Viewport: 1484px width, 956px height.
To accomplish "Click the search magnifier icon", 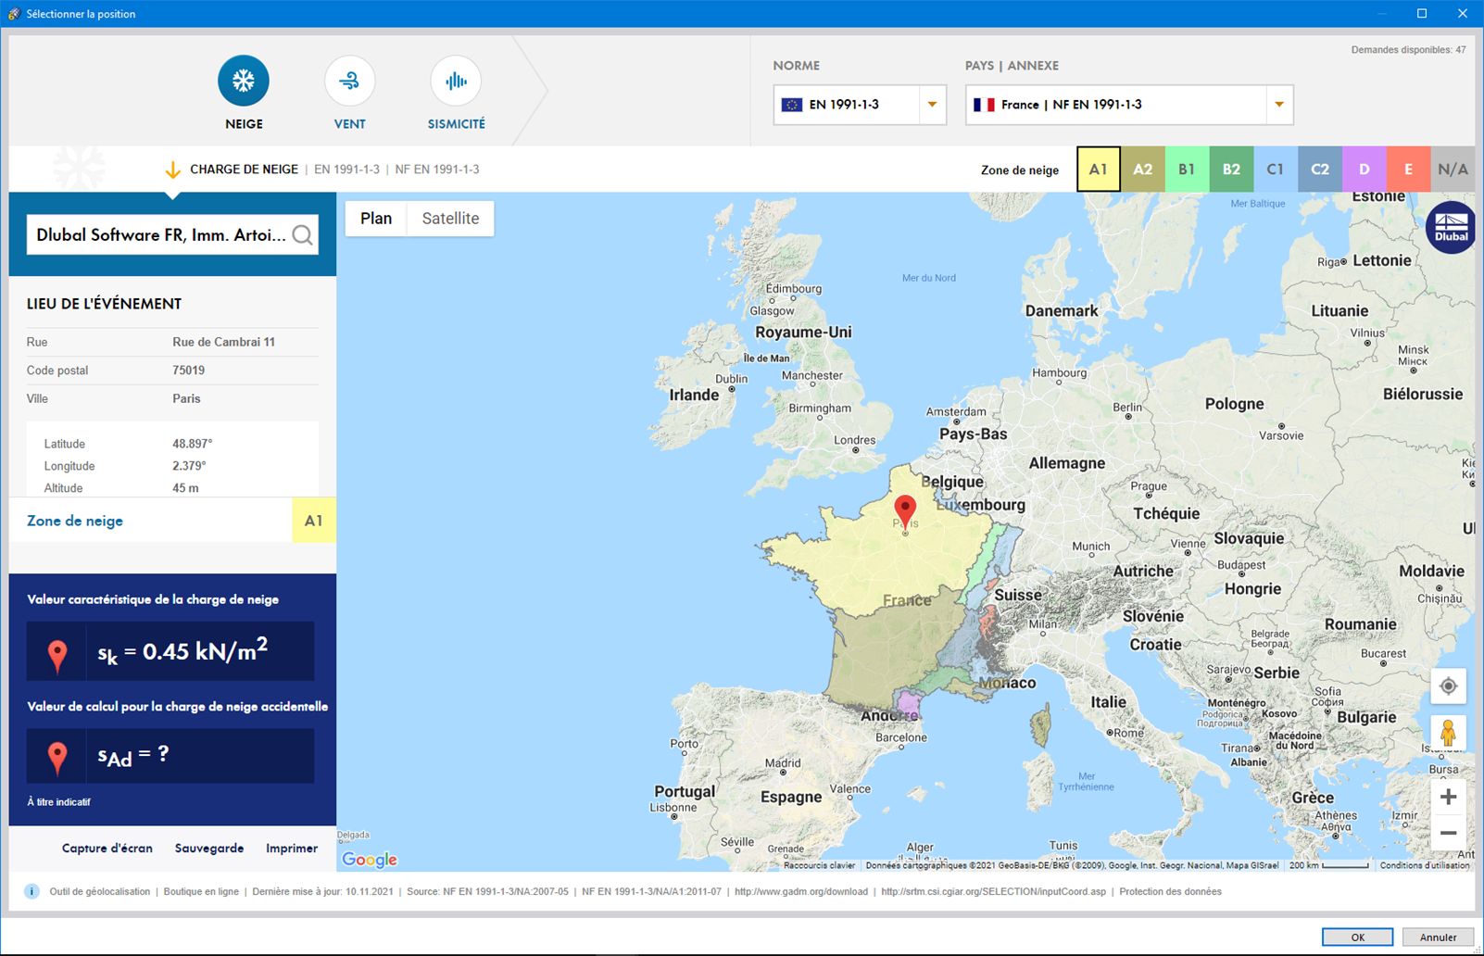I will pos(302,235).
